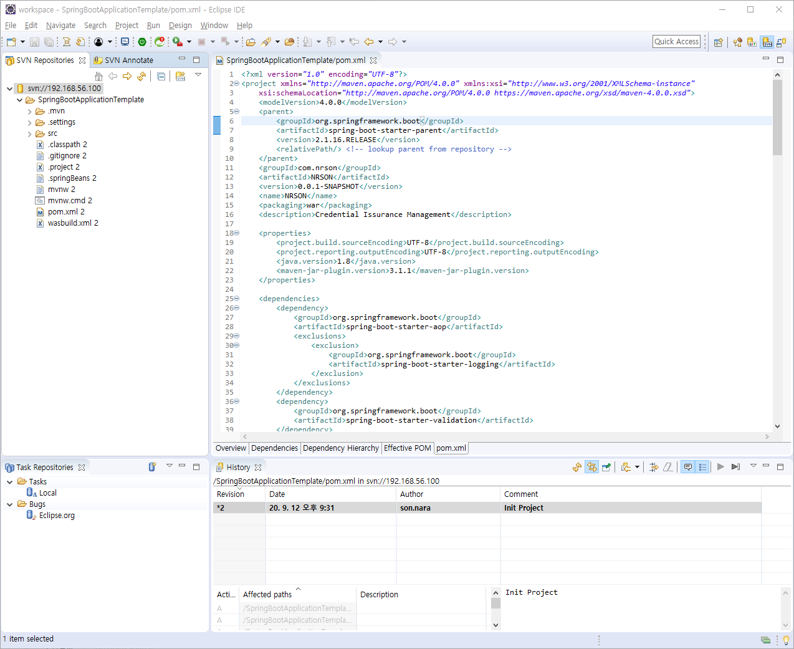Viewport: 794px width, 649px height.
Task: Collapse the Tasks category
Action: pos(9,482)
